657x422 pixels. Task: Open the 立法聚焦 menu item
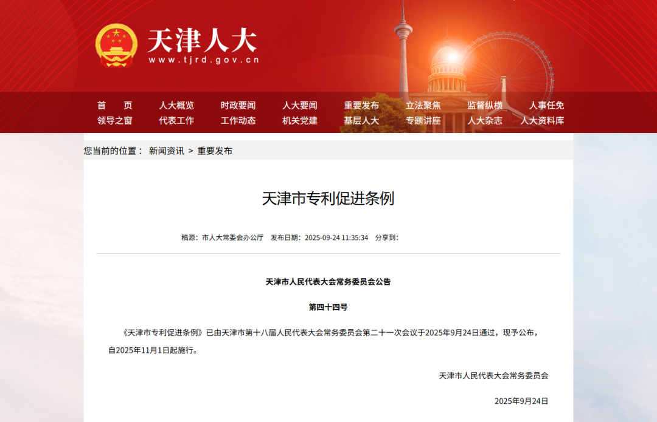(423, 105)
